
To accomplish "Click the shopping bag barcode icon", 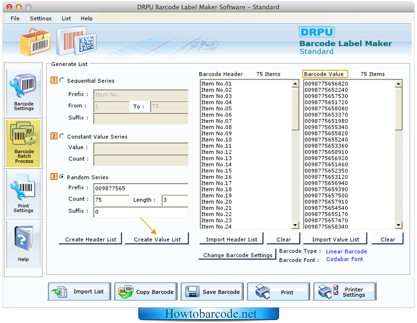I will point(35,42).
